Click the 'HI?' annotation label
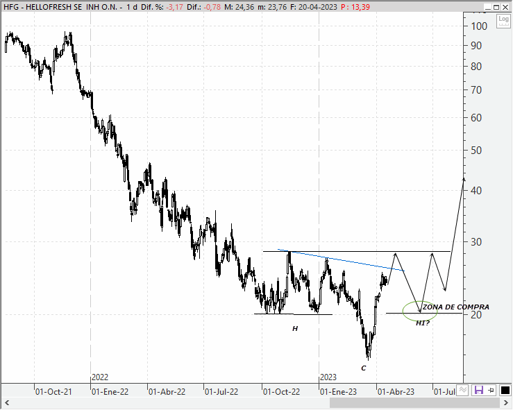Viewport: 513px width, 410px height. point(423,323)
